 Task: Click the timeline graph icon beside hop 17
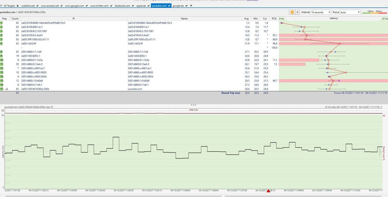pos(7,89)
